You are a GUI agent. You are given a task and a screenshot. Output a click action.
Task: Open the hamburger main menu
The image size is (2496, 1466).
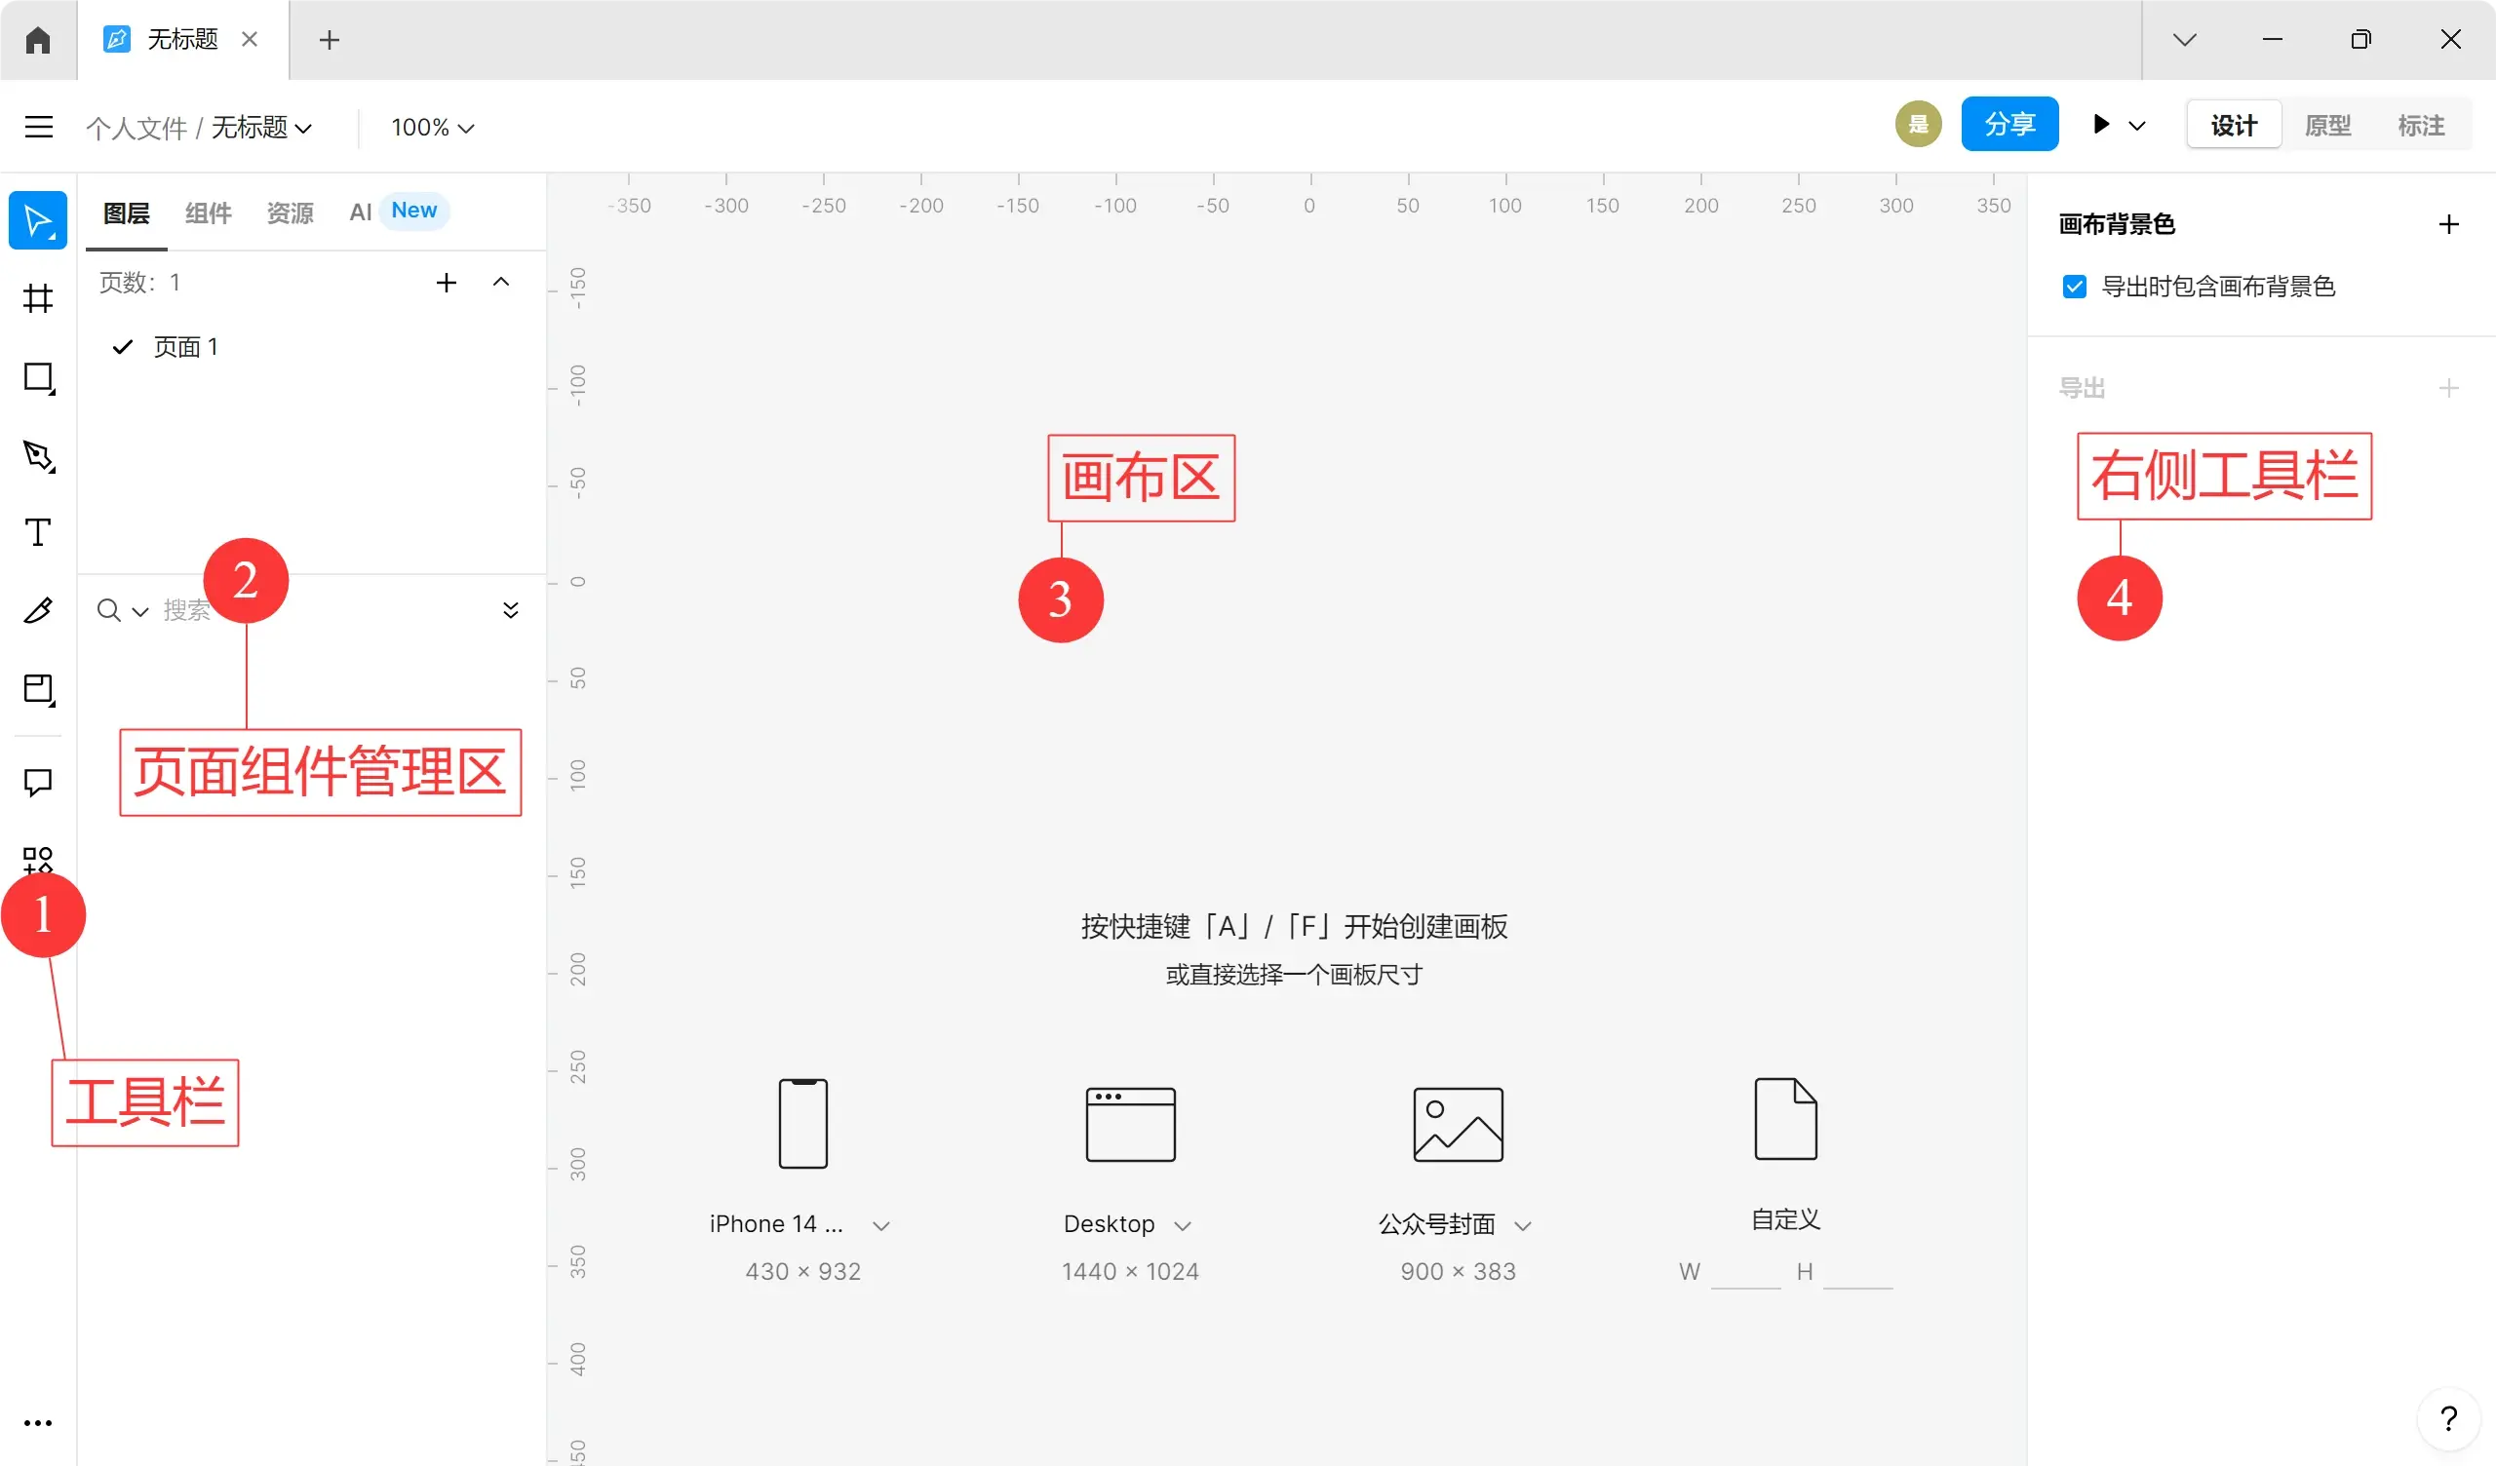pos(39,127)
